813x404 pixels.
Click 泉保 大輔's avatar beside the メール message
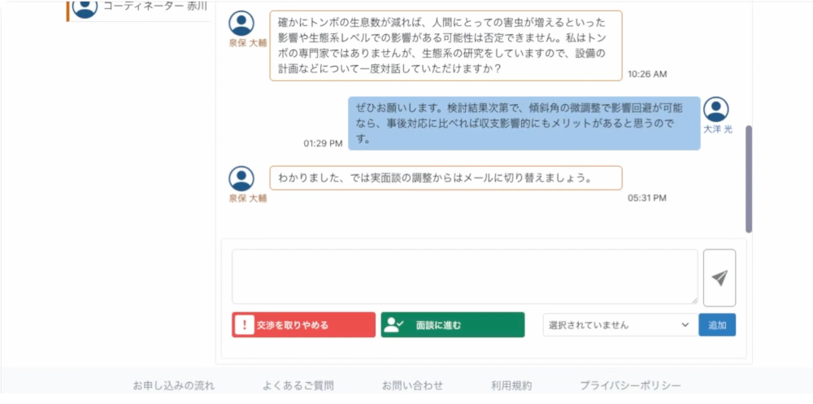click(241, 178)
